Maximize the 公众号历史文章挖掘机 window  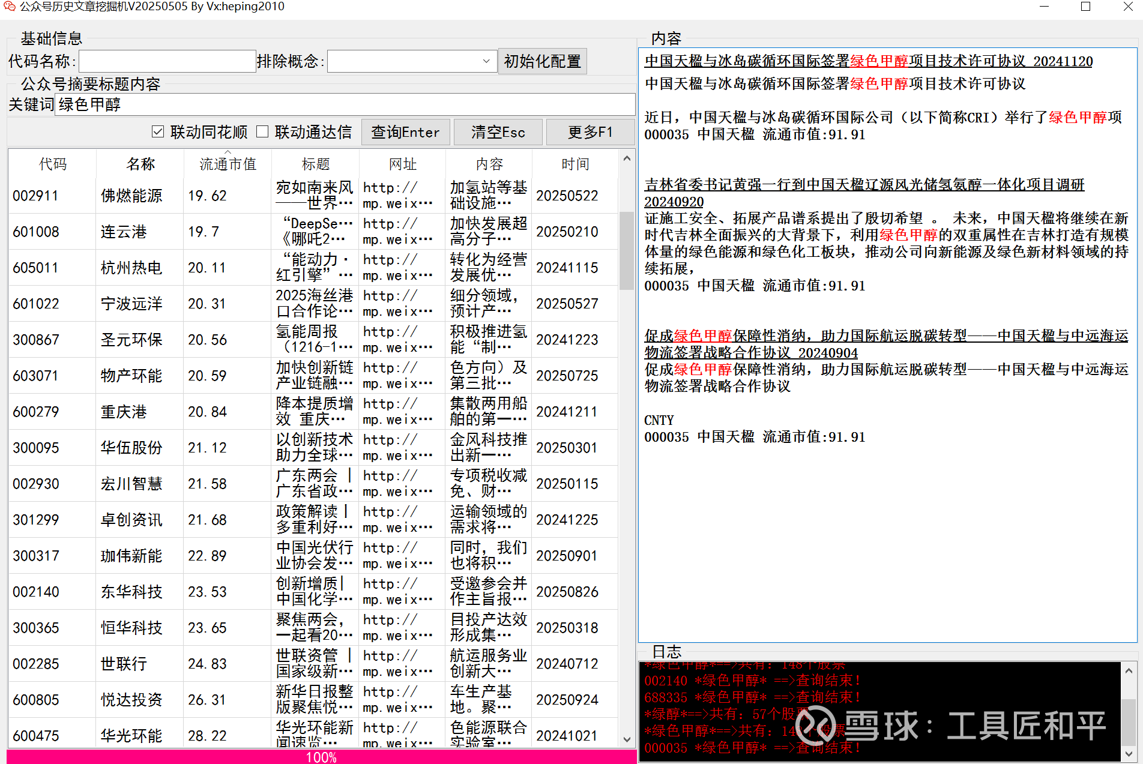pos(1085,7)
